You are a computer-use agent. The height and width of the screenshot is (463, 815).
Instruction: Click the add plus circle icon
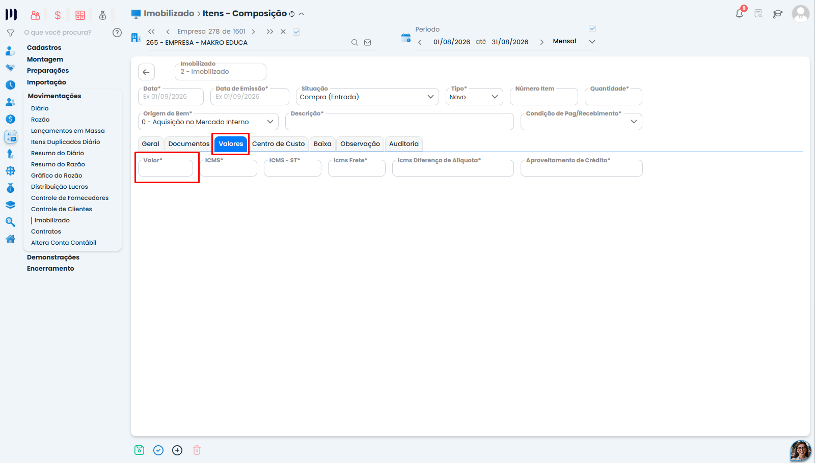pos(177,450)
